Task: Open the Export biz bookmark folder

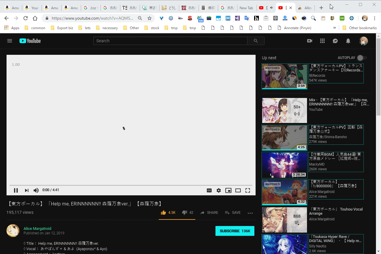Action: tap(62, 28)
